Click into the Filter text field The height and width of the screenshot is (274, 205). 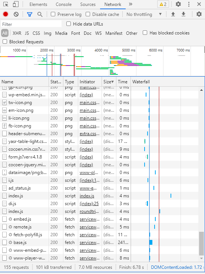coord(32,24)
